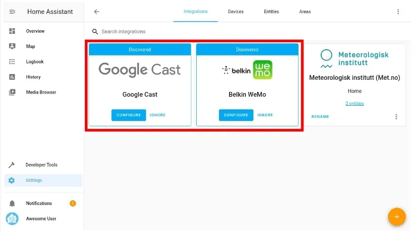The height and width of the screenshot is (232, 413).
Task: Switch to the Entities tab
Action: [271, 12]
